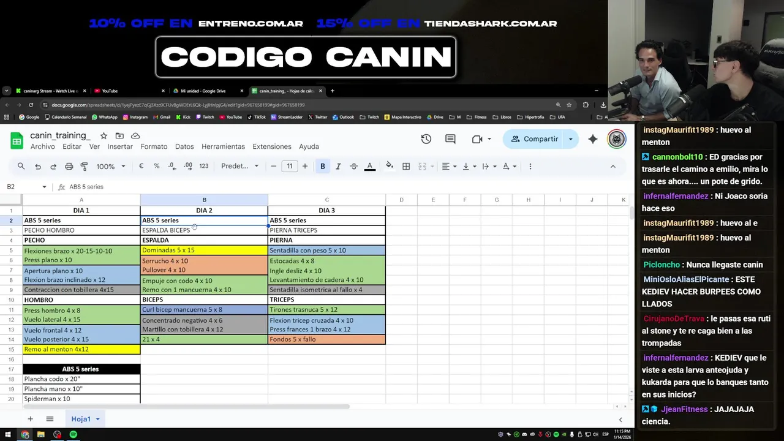The height and width of the screenshot is (441, 784).
Task: Open the Ayuda menu
Action: 309,146
